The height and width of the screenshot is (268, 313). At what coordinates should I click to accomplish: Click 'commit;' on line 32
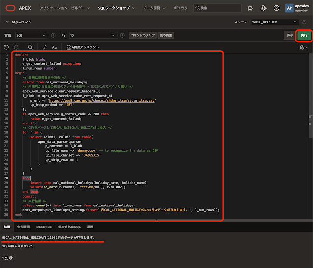point(29,196)
